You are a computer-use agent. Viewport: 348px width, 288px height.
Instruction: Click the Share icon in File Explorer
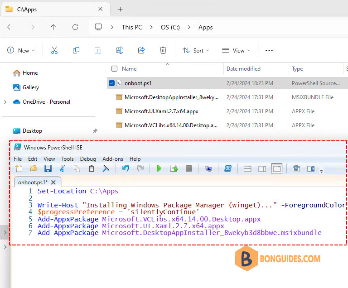[141, 50]
